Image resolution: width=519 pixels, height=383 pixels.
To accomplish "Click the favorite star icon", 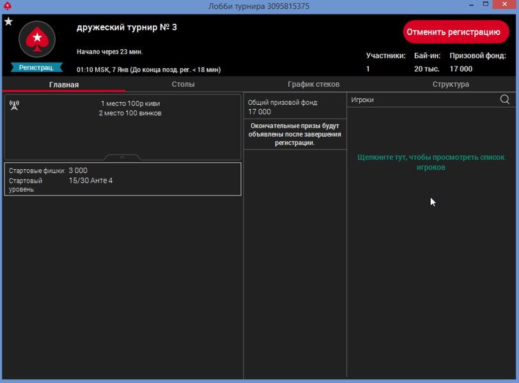I will point(8,22).
